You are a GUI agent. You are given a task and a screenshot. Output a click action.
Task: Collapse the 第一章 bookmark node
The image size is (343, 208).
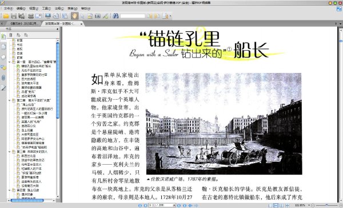click(9, 62)
